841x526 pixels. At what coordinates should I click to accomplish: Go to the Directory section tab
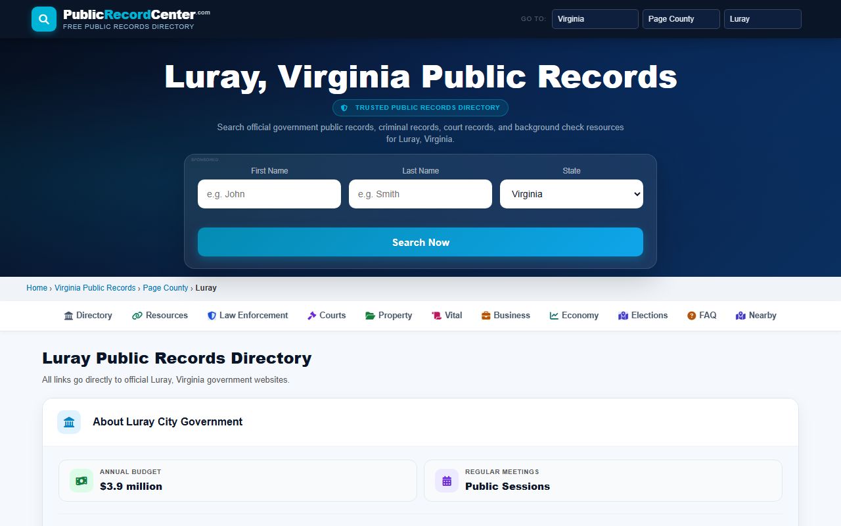(88, 316)
